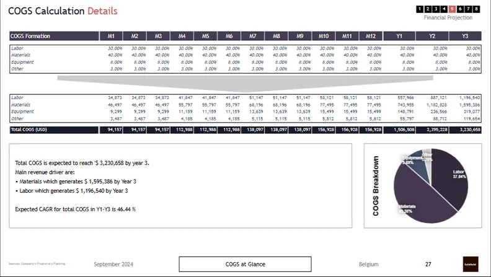Viewport: 491px width, 277px height.
Task: Click the M4 column header
Action: pos(182,36)
